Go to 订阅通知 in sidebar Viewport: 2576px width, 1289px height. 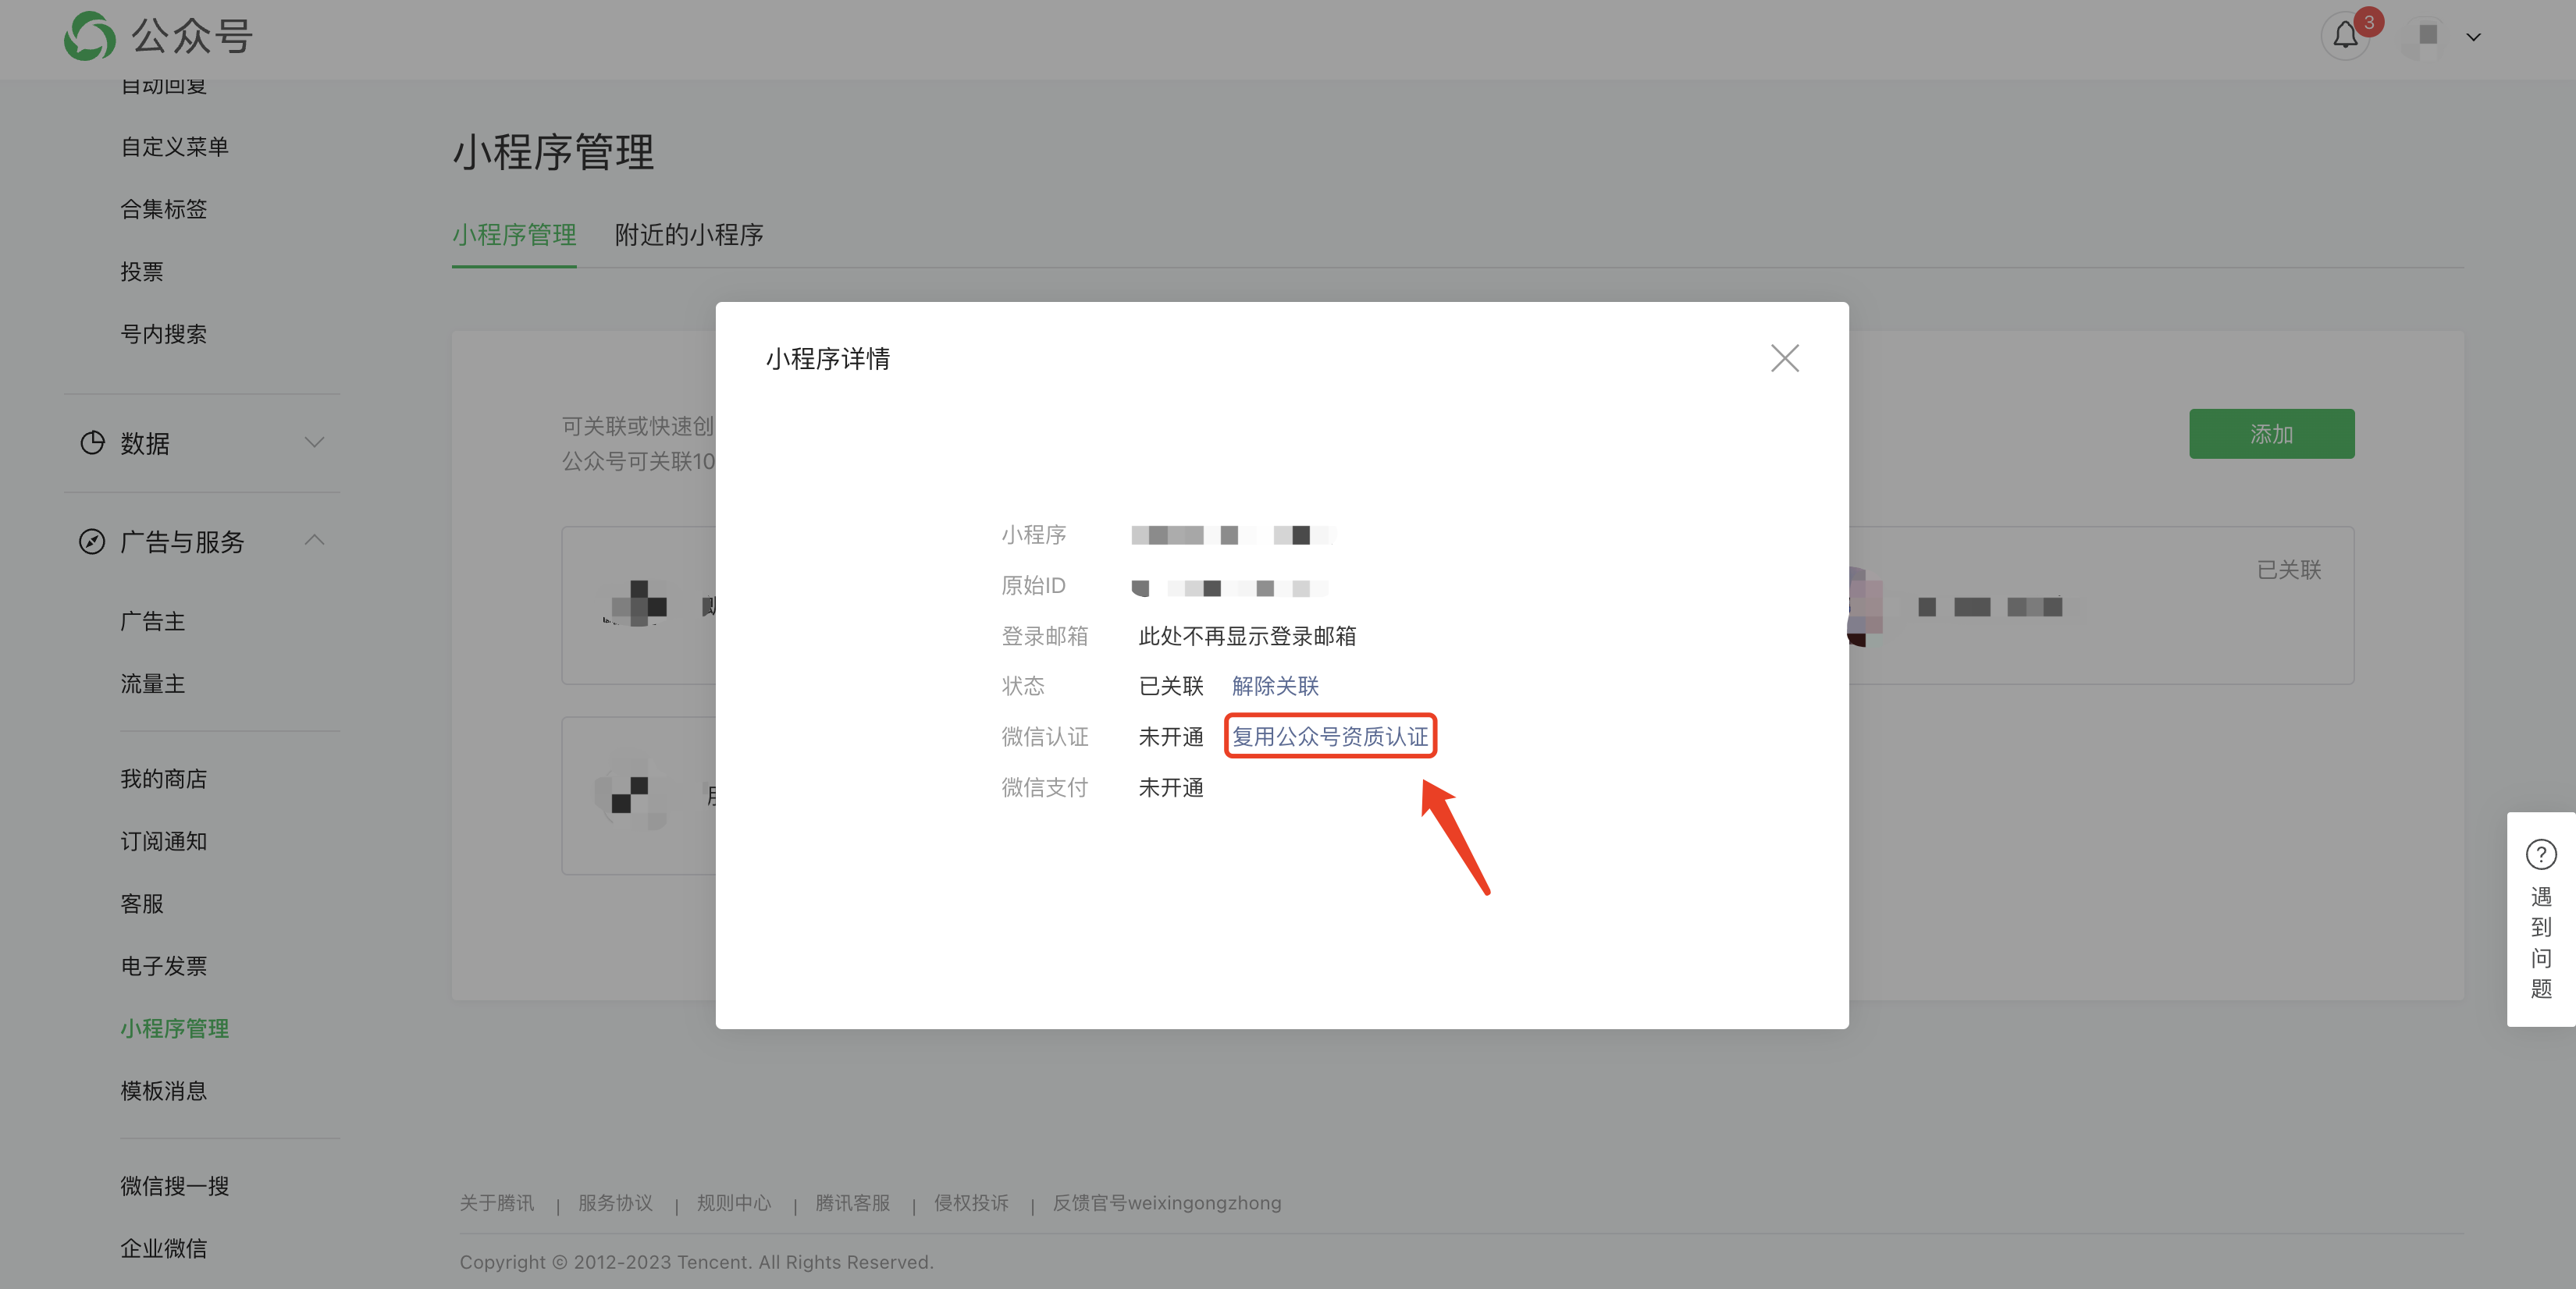tap(164, 841)
